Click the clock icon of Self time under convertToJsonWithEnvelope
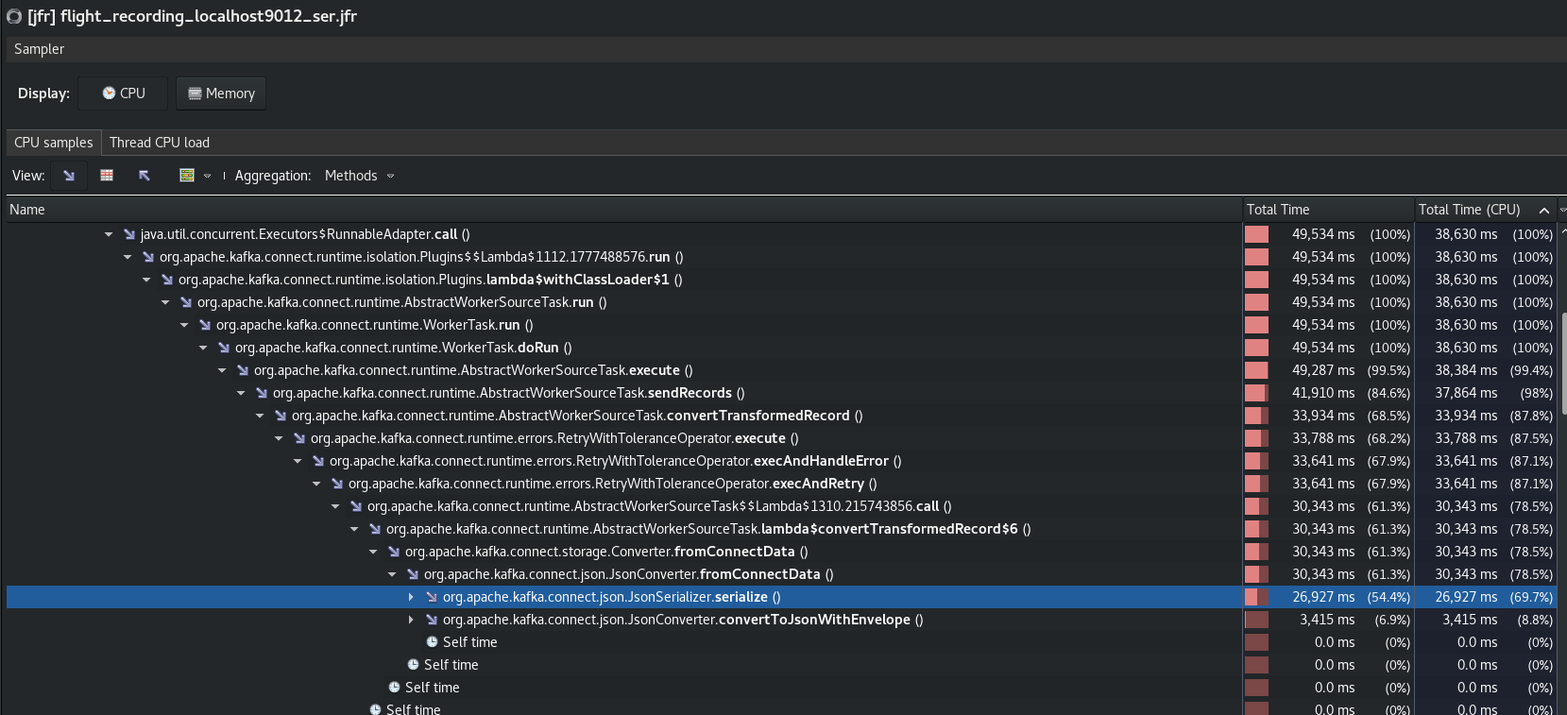The width and height of the screenshot is (1567, 715). pyautogui.click(x=432, y=642)
